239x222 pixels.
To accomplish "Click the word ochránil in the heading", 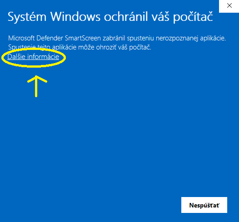I will (126, 16).
